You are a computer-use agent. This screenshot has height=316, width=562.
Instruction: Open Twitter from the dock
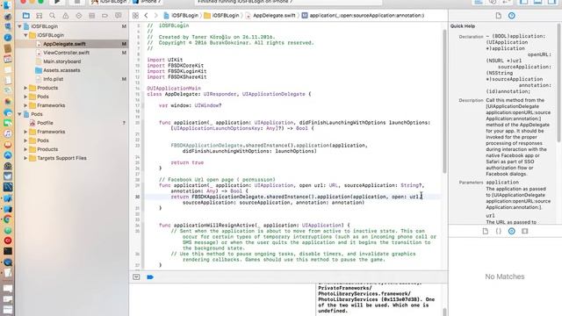click(7, 176)
